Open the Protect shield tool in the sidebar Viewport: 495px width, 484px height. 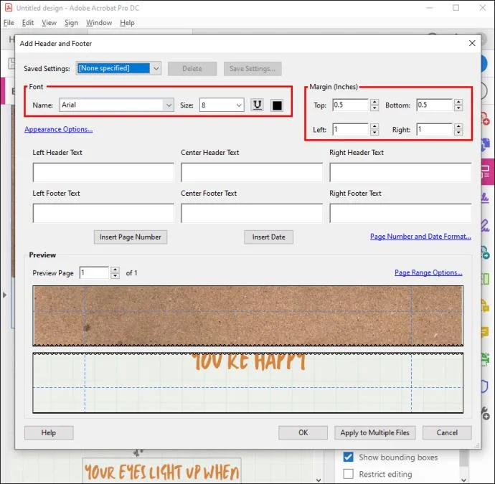485,386
